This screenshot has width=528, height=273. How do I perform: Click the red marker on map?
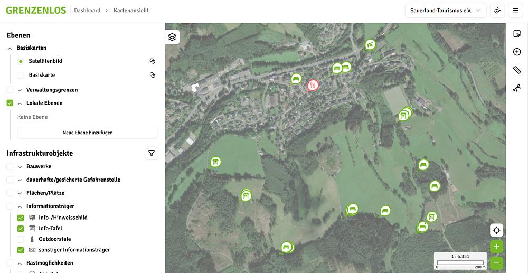click(x=313, y=85)
